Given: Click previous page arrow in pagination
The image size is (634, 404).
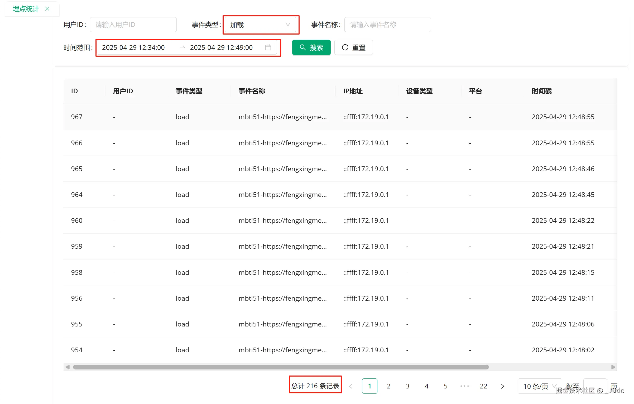Looking at the screenshot, I should click(x=351, y=386).
